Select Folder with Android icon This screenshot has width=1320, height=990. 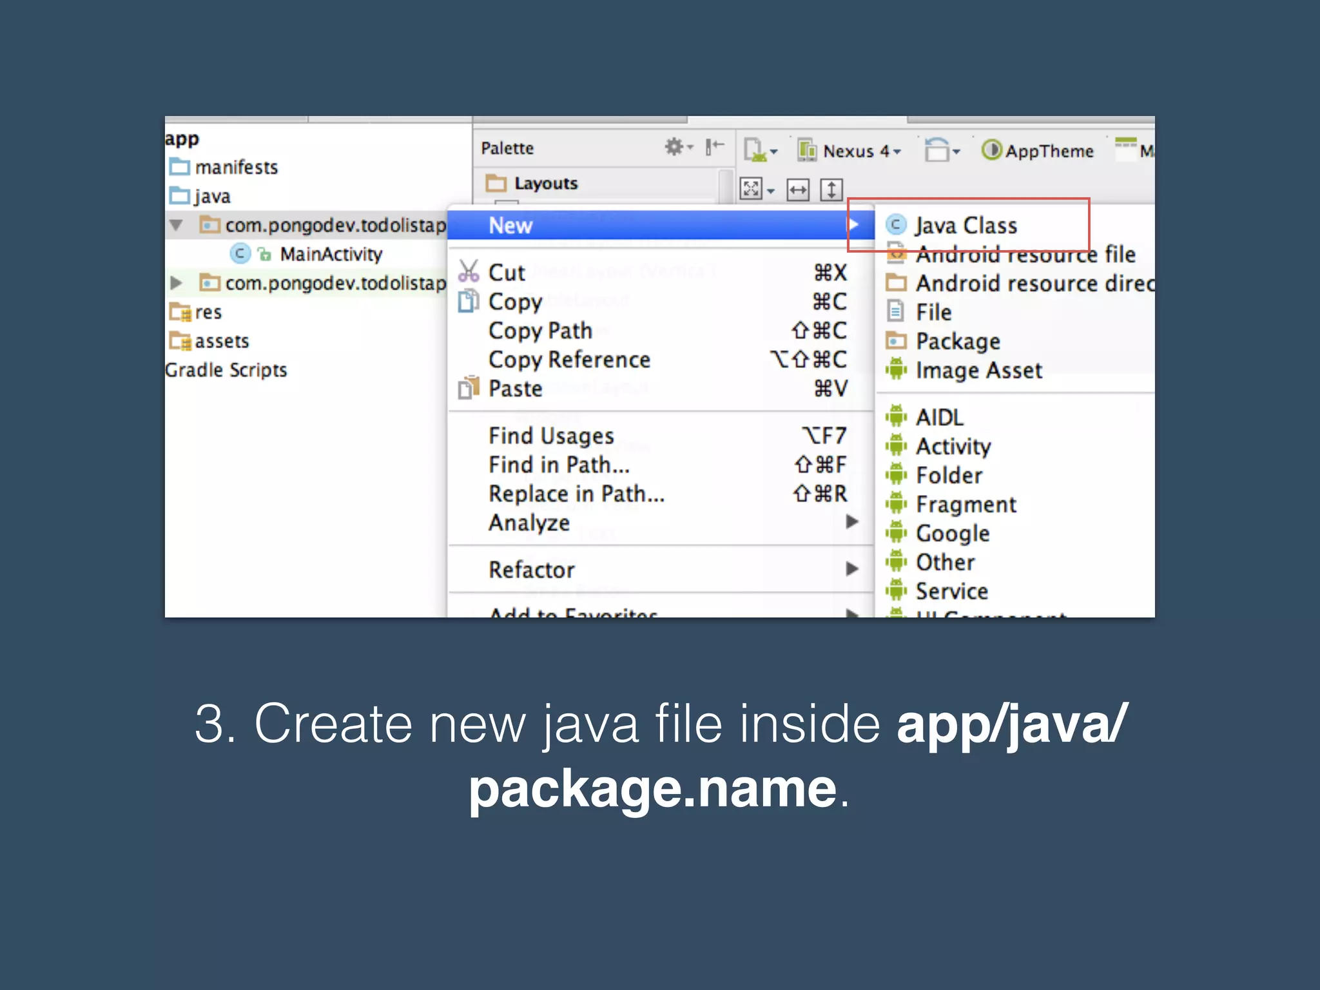[x=1015, y=475]
